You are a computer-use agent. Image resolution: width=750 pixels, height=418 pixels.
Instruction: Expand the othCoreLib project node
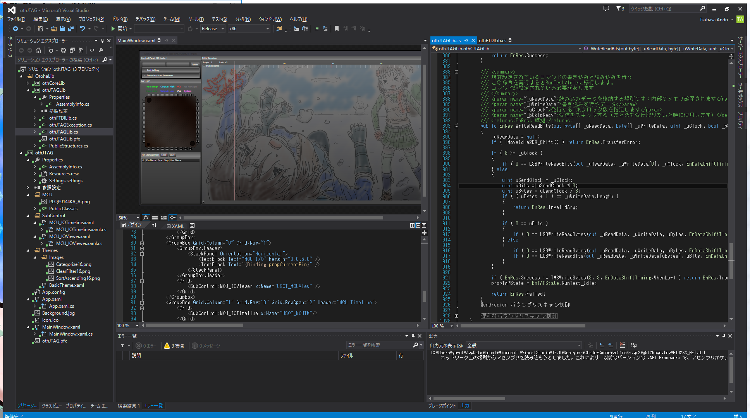[28, 83]
